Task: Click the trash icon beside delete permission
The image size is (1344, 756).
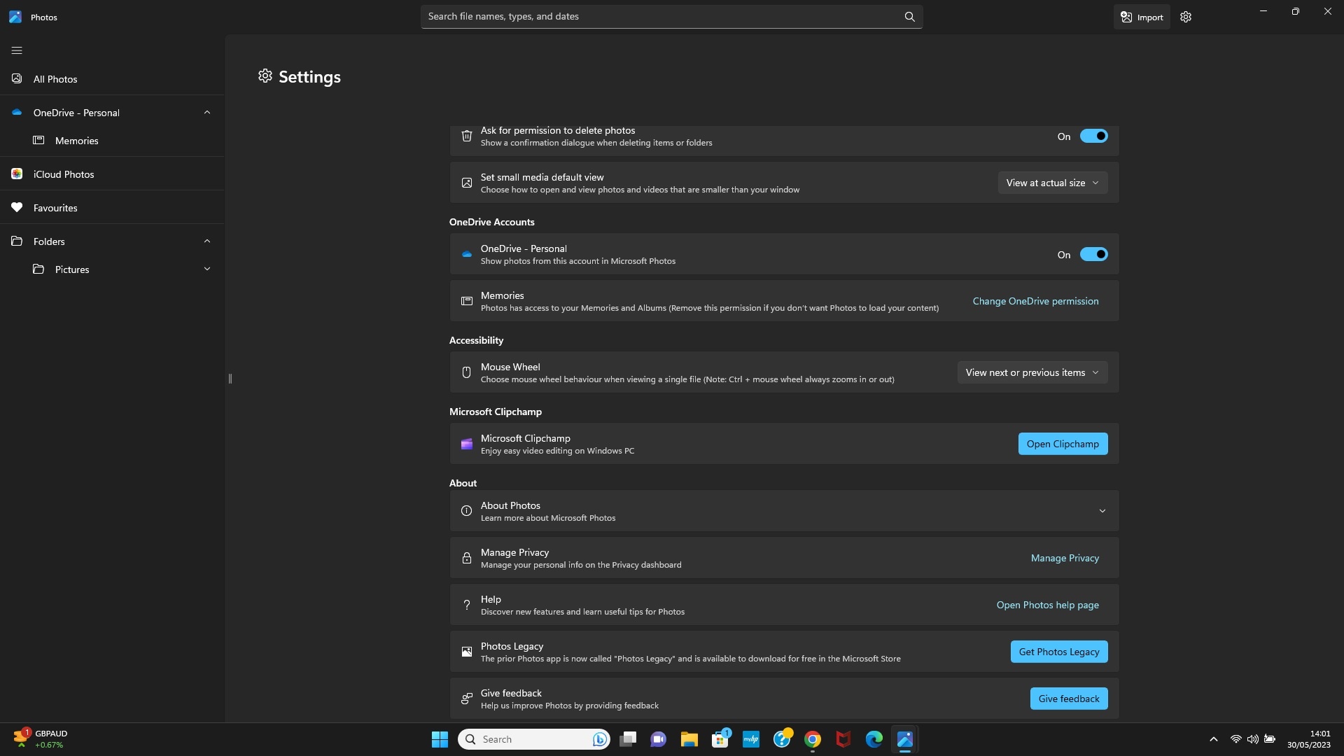Action: click(x=466, y=136)
